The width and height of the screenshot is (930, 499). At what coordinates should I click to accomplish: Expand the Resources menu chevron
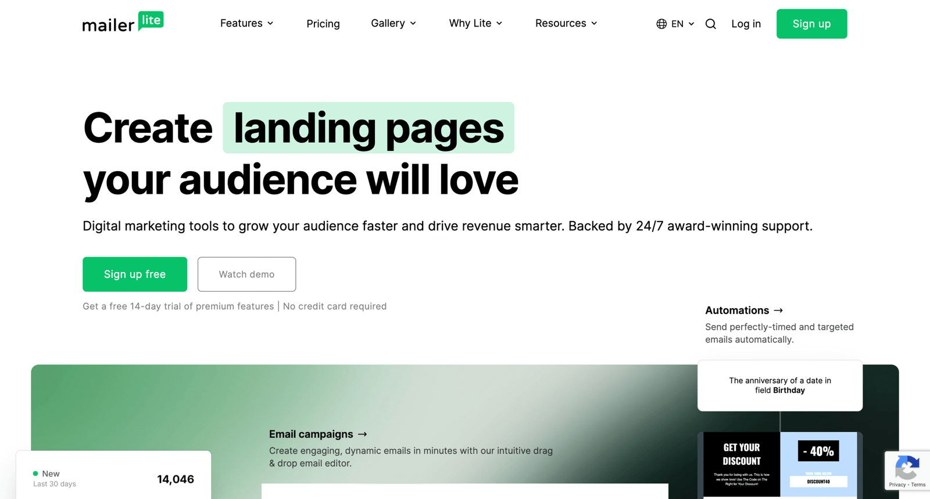pos(594,23)
